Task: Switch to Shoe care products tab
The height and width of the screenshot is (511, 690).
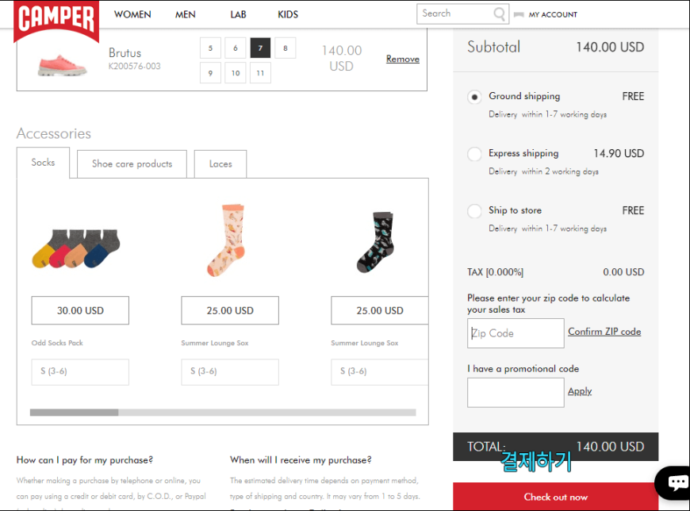Action: pyautogui.click(x=132, y=163)
